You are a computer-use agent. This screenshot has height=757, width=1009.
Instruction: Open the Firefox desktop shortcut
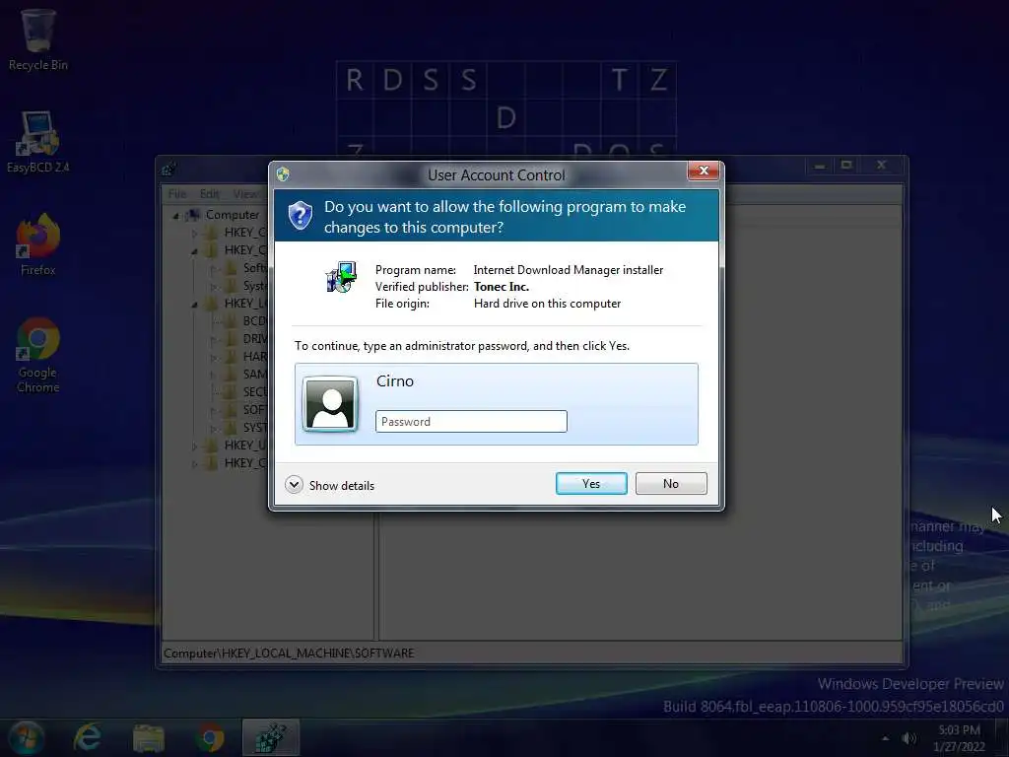(38, 244)
